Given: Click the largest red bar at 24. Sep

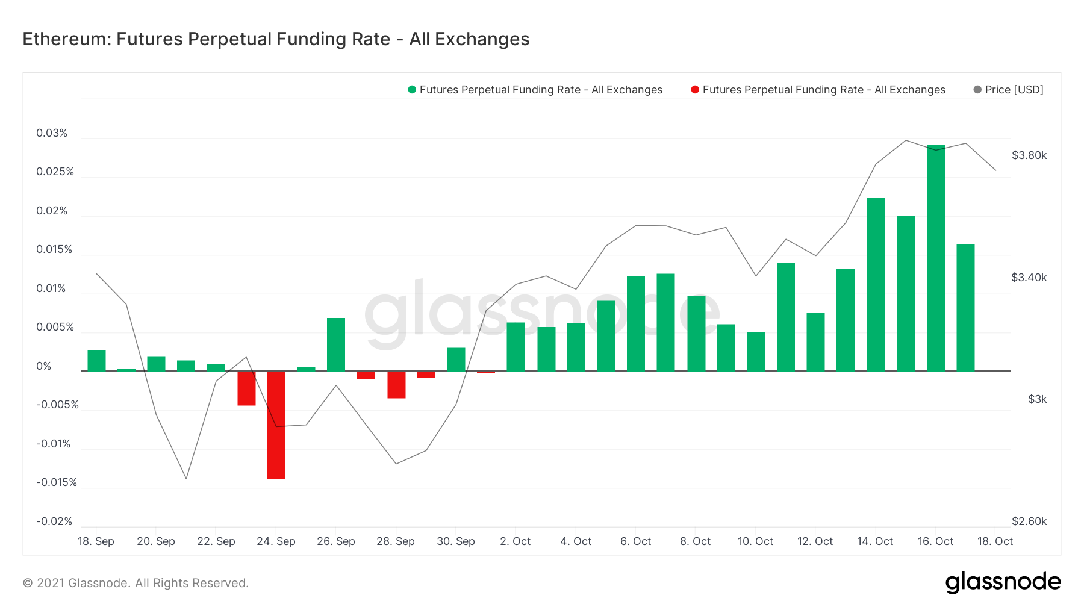Looking at the screenshot, I should (x=276, y=425).
